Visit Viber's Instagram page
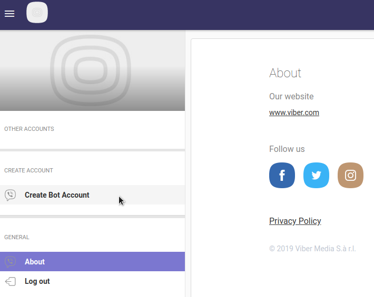The width and height of the screenshot is (374, 297). [x=350, y=176]
